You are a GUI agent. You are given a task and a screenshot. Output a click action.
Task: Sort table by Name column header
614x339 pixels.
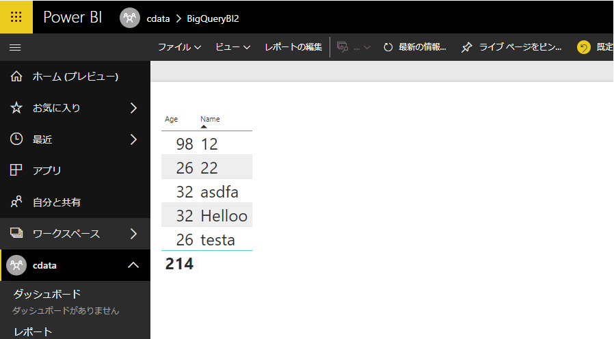coord(210,119)
